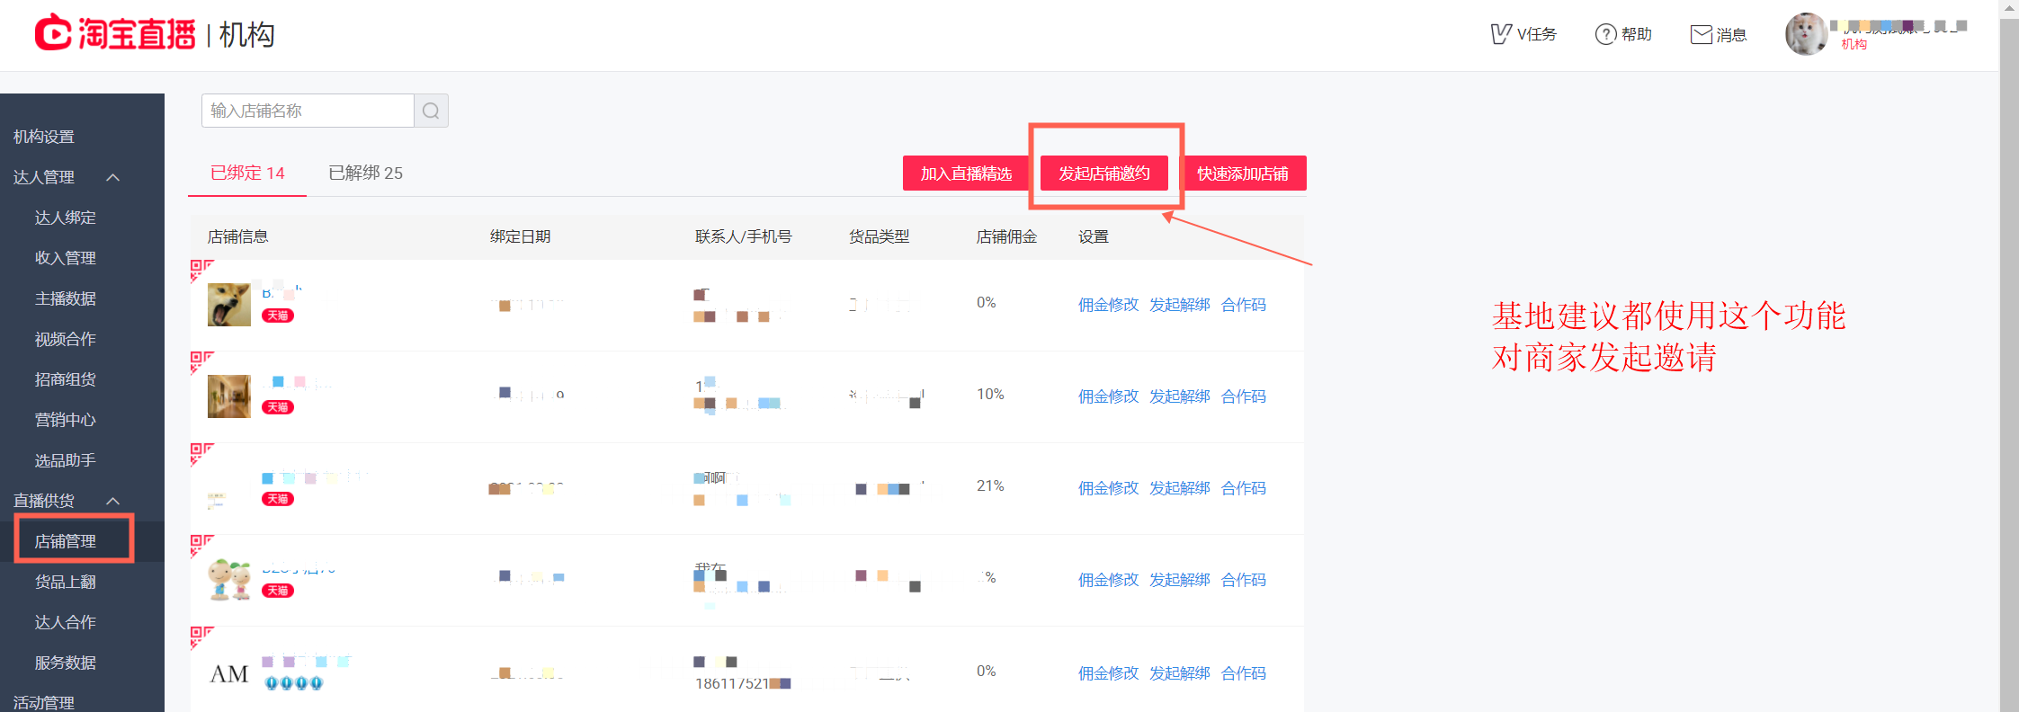Click the 21% commission value
The image size is (2019, 712).
coord(990,485)
